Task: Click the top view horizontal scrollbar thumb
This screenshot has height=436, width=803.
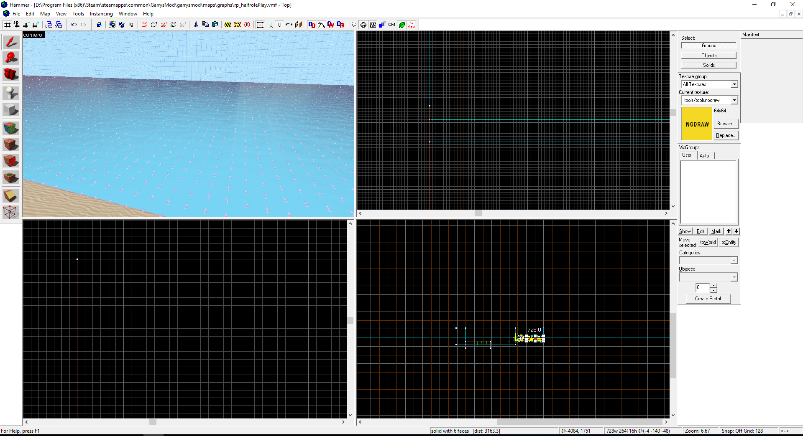Action: [478, 213]
